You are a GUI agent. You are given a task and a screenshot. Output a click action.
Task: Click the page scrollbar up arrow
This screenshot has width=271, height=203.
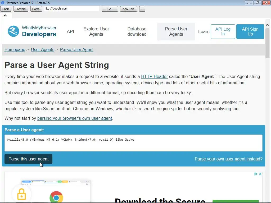click(267, 25)
